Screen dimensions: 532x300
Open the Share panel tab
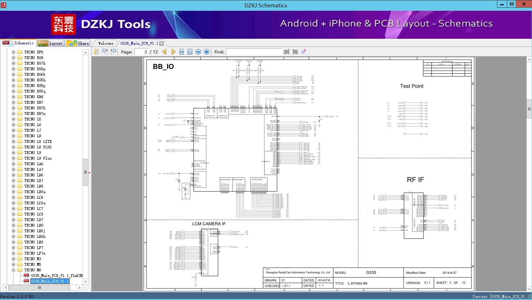tap(78, 43)
